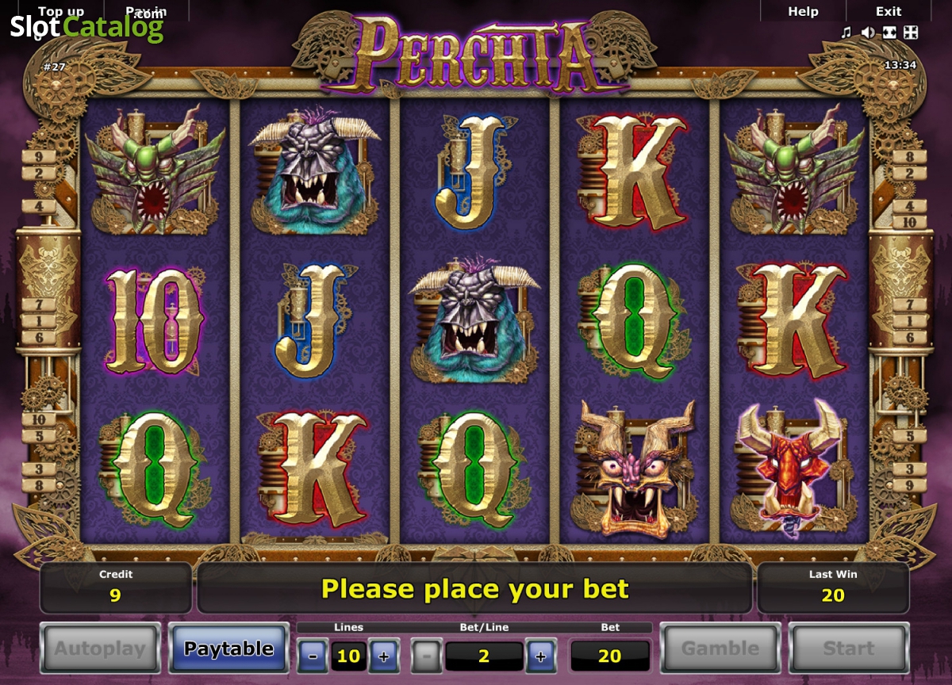This screenshot has height=685, width=952.
Task: Click the Autoplay button
Action: coord(100,649)
